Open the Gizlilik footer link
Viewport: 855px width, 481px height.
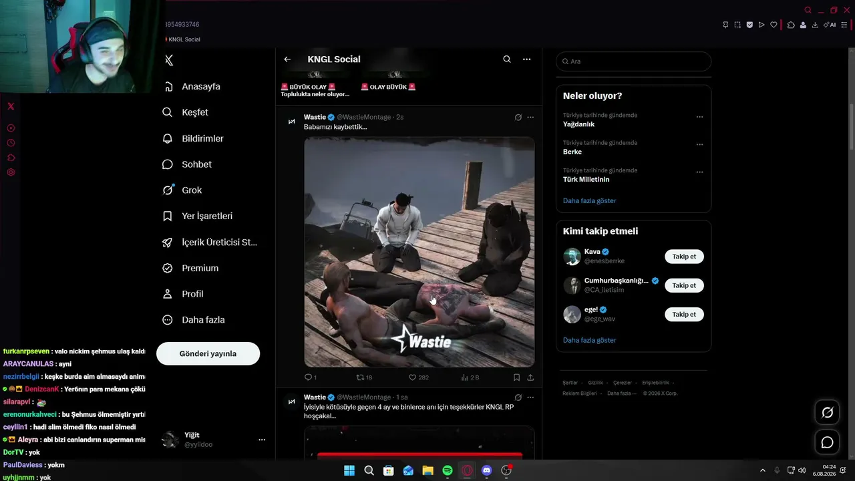(x=595, y=383)
